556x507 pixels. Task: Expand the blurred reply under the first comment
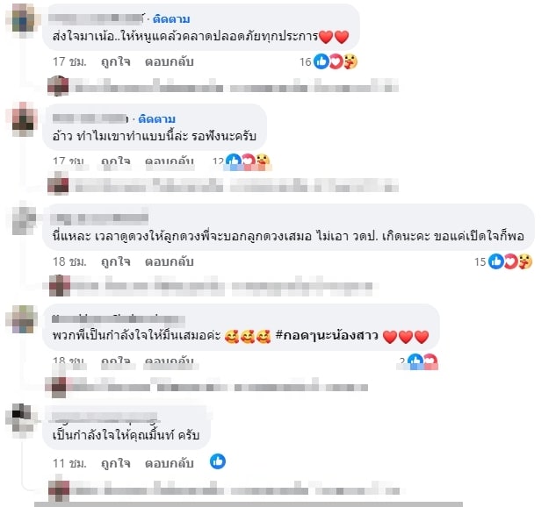pos(223,86)
